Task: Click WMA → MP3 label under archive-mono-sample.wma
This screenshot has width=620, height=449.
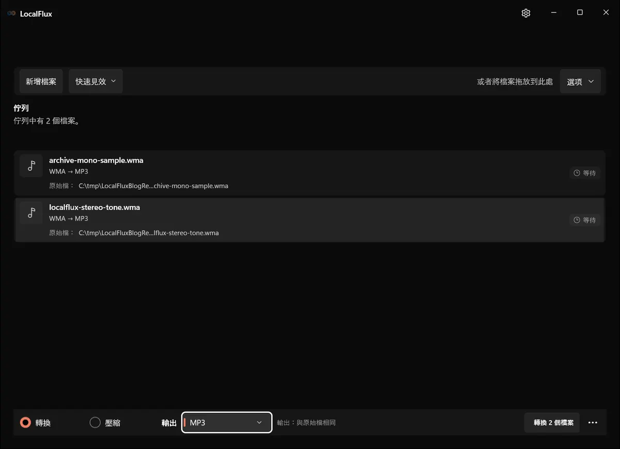Action: click(x=69, y=172)
